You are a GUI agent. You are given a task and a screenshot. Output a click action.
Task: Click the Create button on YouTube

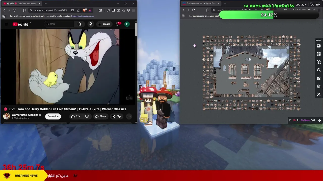coord(104,24)
